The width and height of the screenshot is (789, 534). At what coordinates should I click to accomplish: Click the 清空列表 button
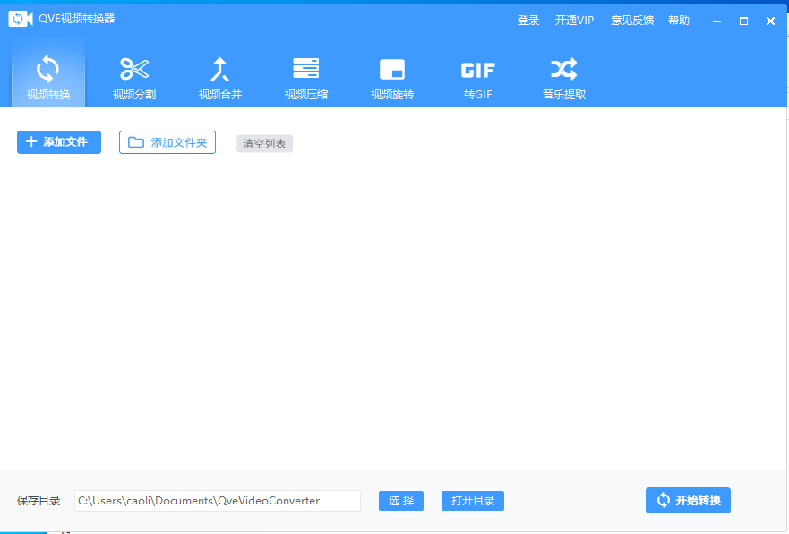coord(265,144)
